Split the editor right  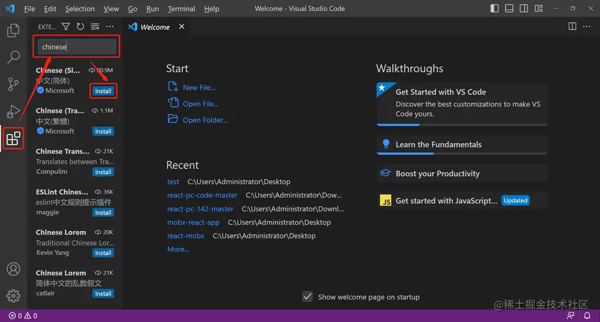[572, 27]
